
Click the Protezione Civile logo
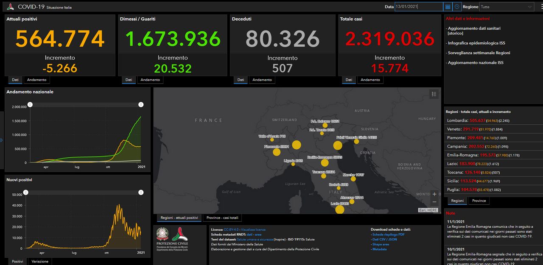(x=180, y=234)
